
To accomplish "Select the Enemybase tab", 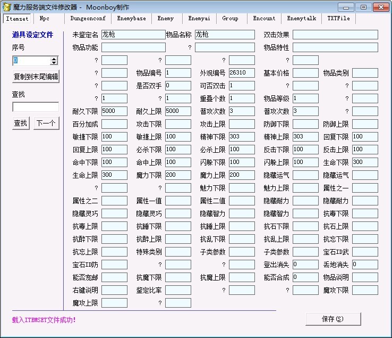I will (131, 19).
